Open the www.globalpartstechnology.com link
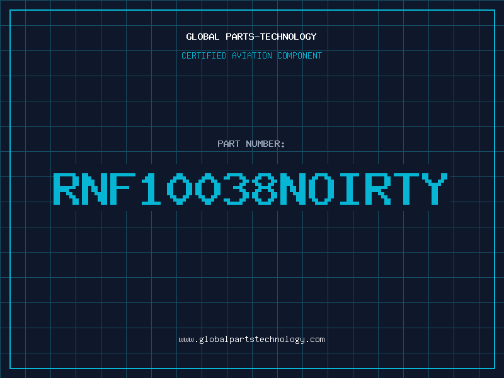504x378 pixels. (x=251, y=340)
